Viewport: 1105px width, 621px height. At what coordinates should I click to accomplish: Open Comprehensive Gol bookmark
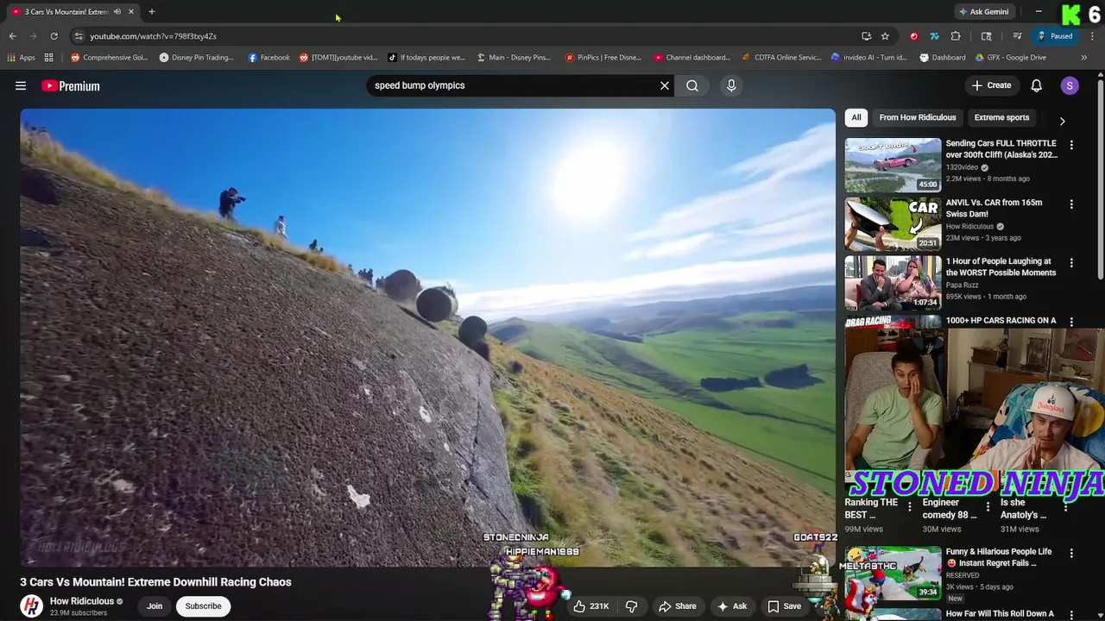click(110, 58)
